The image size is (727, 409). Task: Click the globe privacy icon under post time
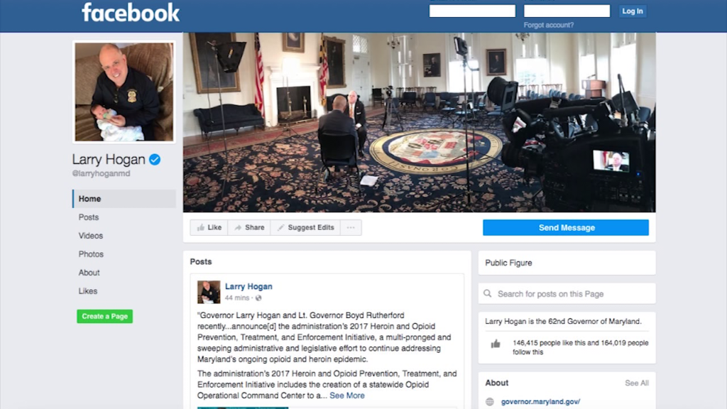click(x=258, y=298)
